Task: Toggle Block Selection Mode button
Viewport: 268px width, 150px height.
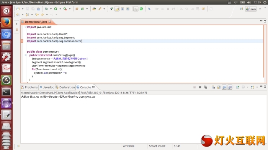Action: (123, 9)
